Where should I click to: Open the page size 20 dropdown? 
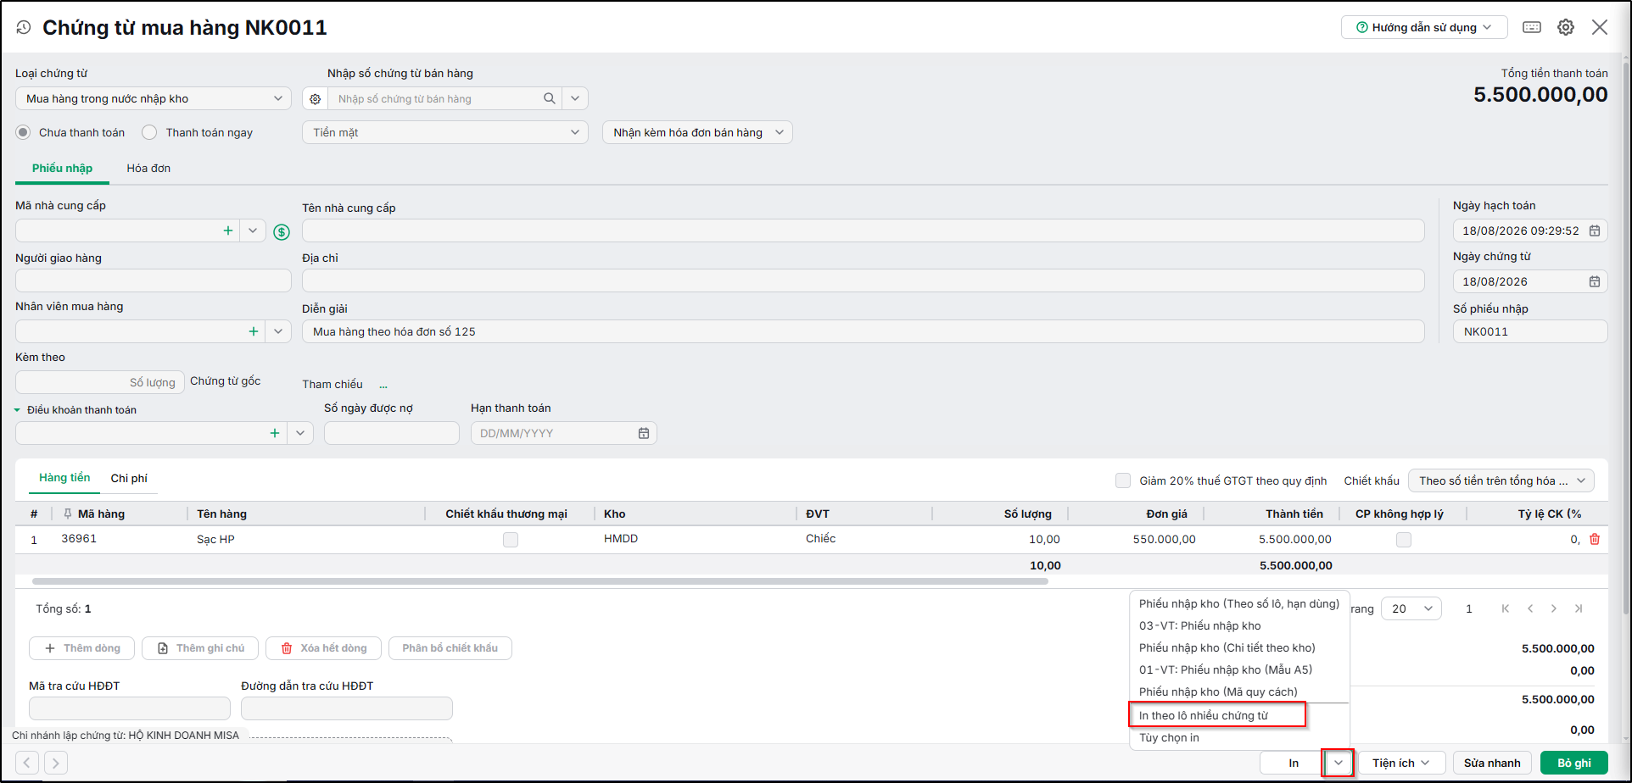tap(1411, 608)
